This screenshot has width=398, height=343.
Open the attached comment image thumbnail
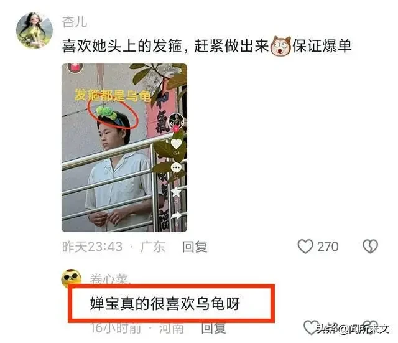point(124,148)
